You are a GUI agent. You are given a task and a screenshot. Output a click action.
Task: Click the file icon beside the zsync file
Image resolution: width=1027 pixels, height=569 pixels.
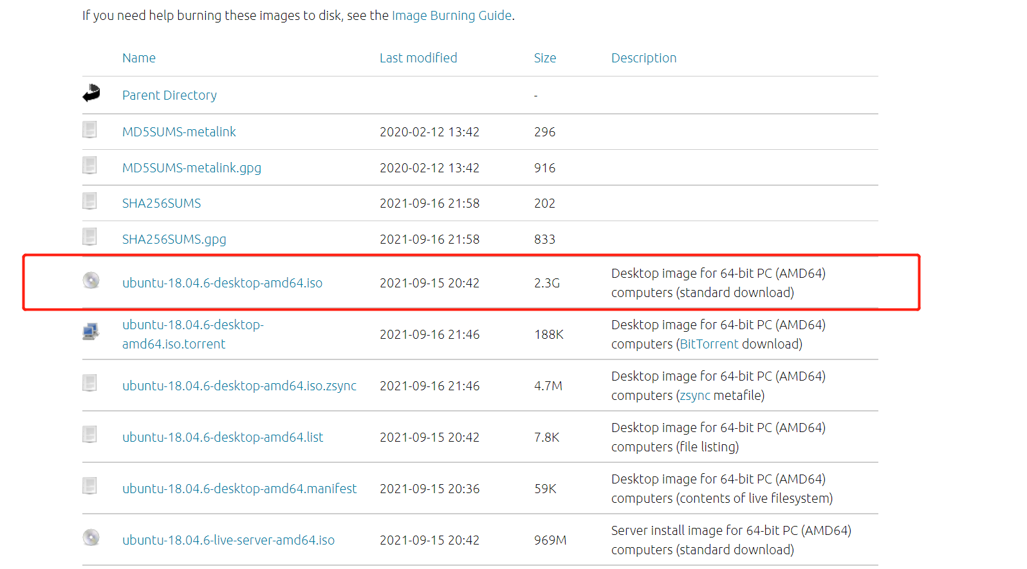tap(90, 383)
